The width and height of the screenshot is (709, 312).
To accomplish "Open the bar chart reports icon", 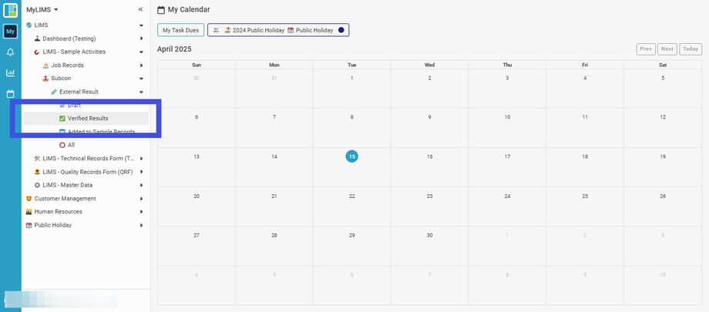I will (x=10, y=72).
